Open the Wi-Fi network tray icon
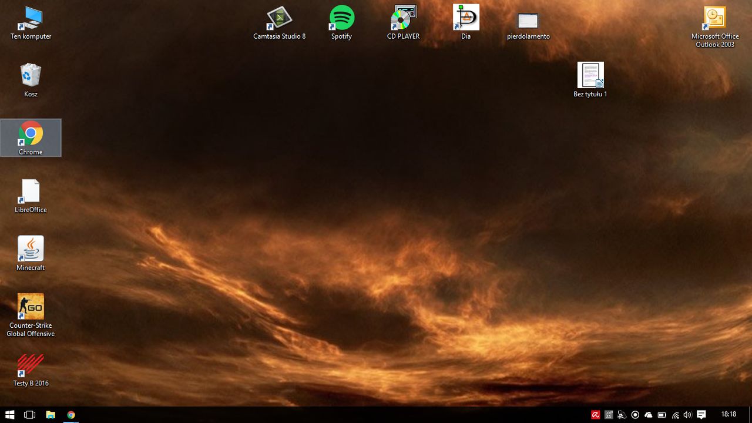The height and width of the screenshot is (423, 752). 675,415
